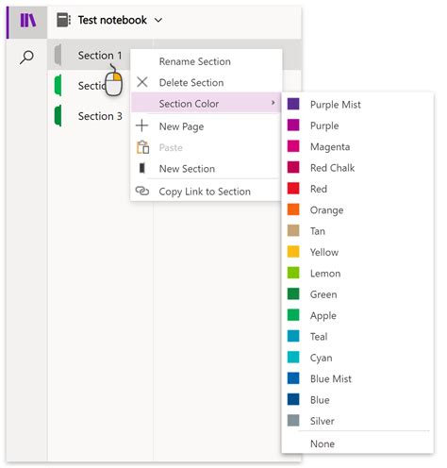447x468 pixels.
Task: Click the plus icon for New Page
Action: (x=142, y=125)
